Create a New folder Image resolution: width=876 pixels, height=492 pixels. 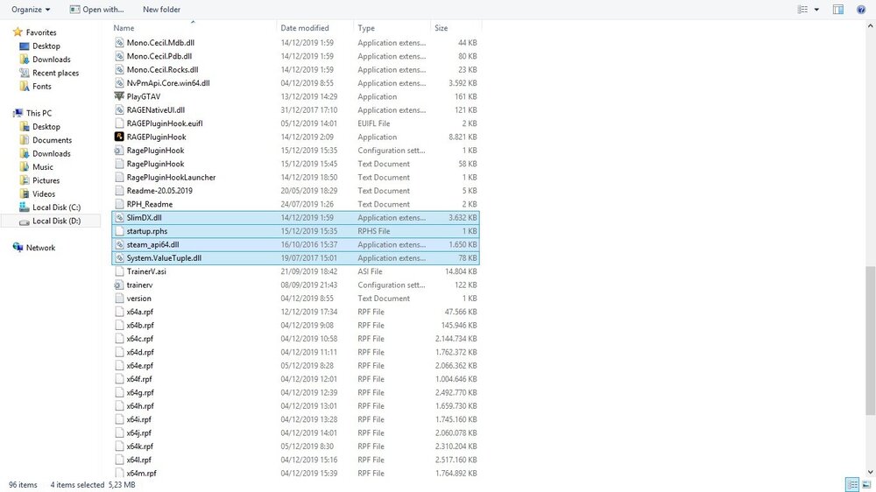(x=161, y=10)
